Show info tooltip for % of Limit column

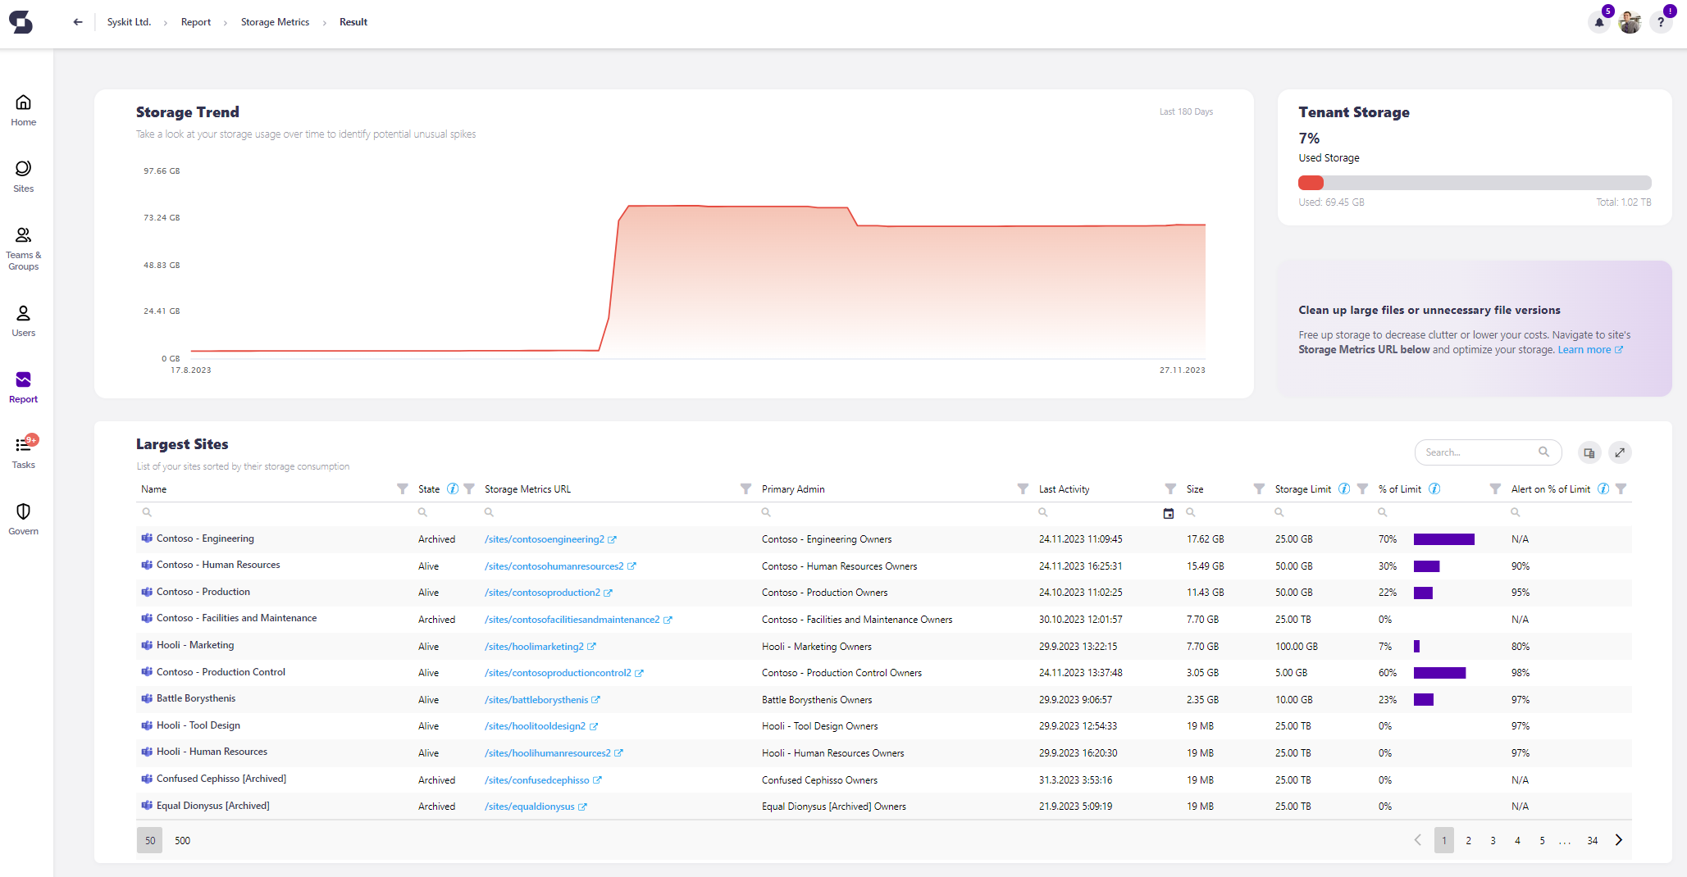pos(1434,489)
